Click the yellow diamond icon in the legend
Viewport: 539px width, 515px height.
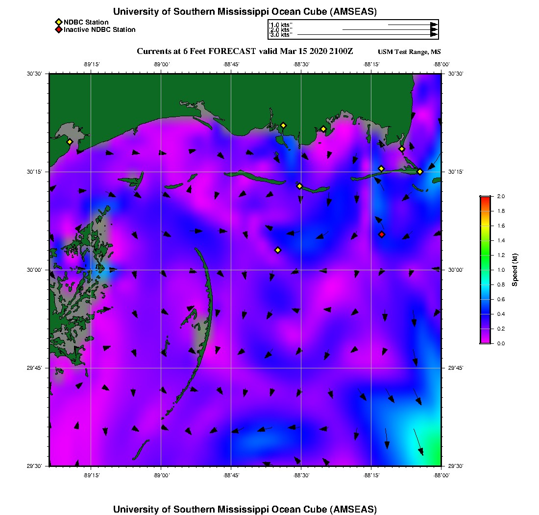(58, 22)
